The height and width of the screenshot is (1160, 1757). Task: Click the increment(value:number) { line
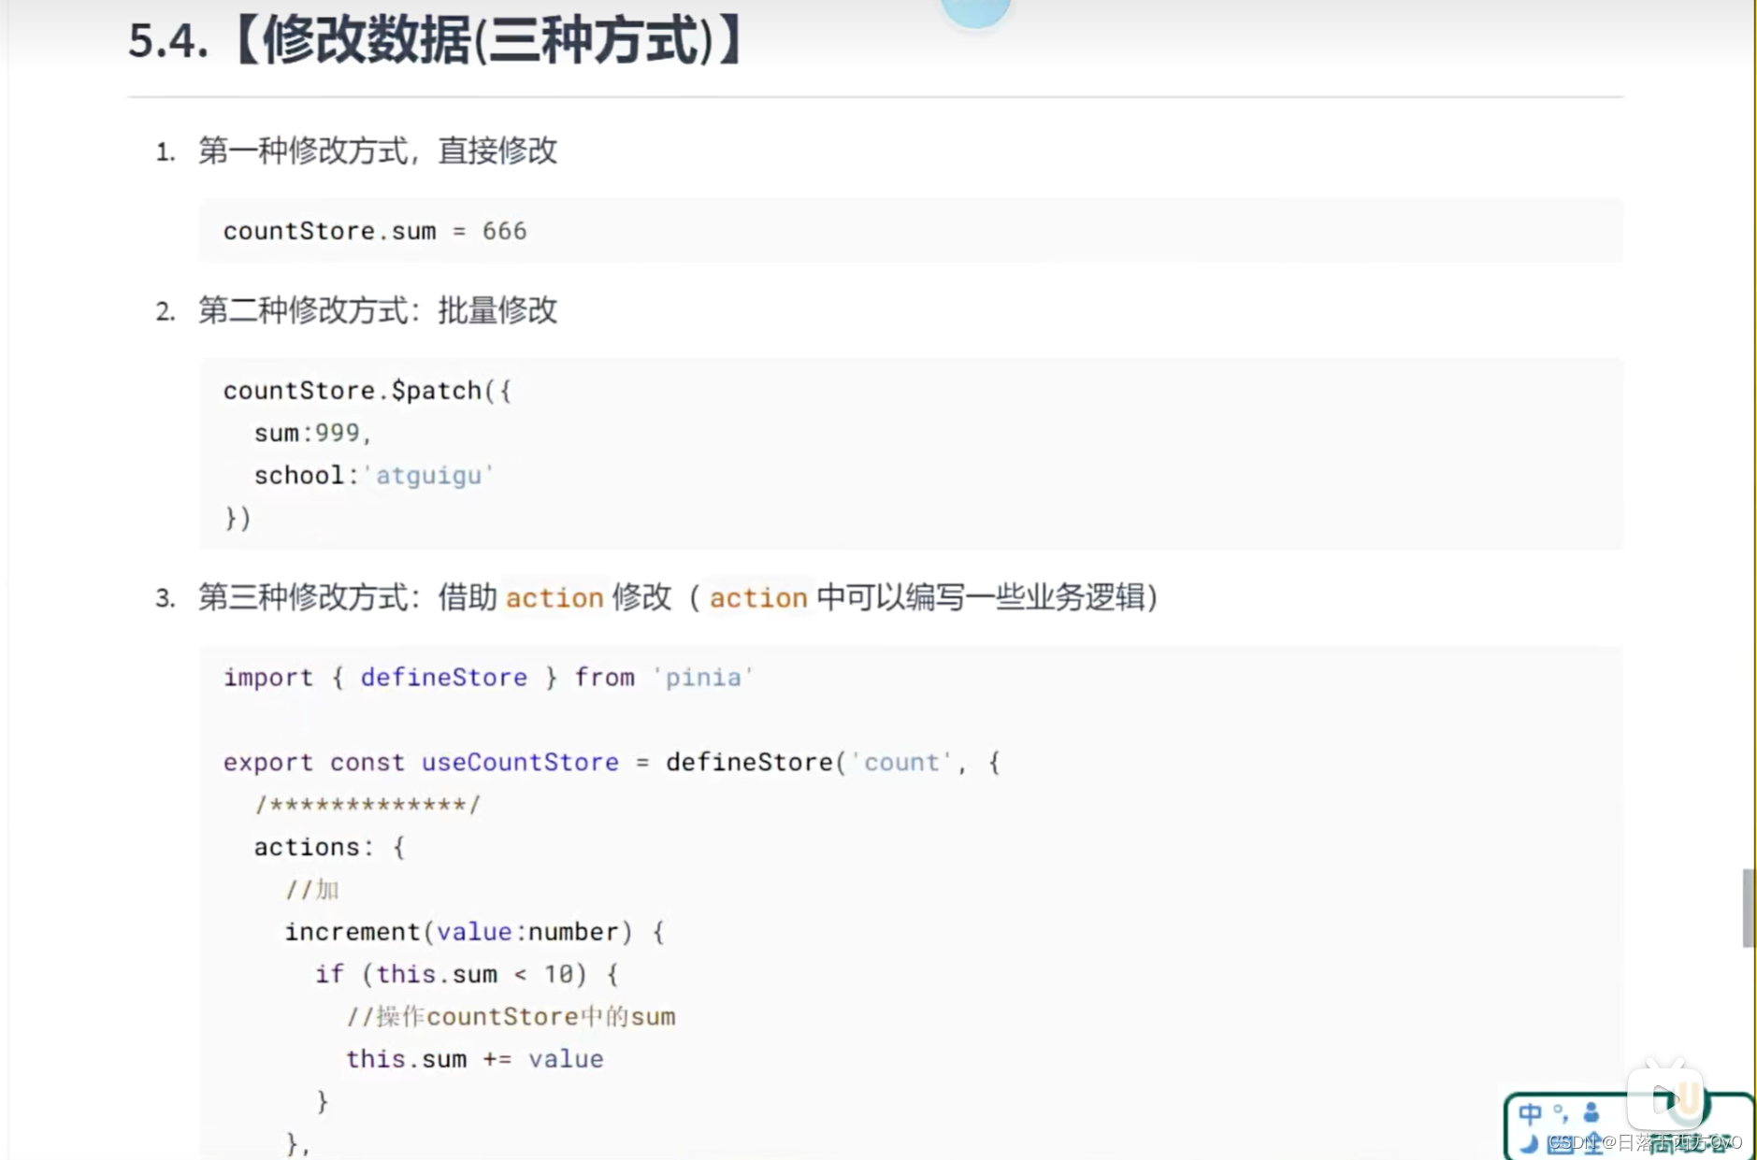(x=474, y=932)
